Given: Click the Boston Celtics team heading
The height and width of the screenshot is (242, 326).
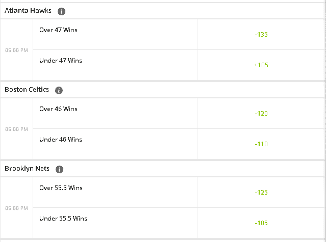Looking at the screenshot, I should [x=27, y=90].
